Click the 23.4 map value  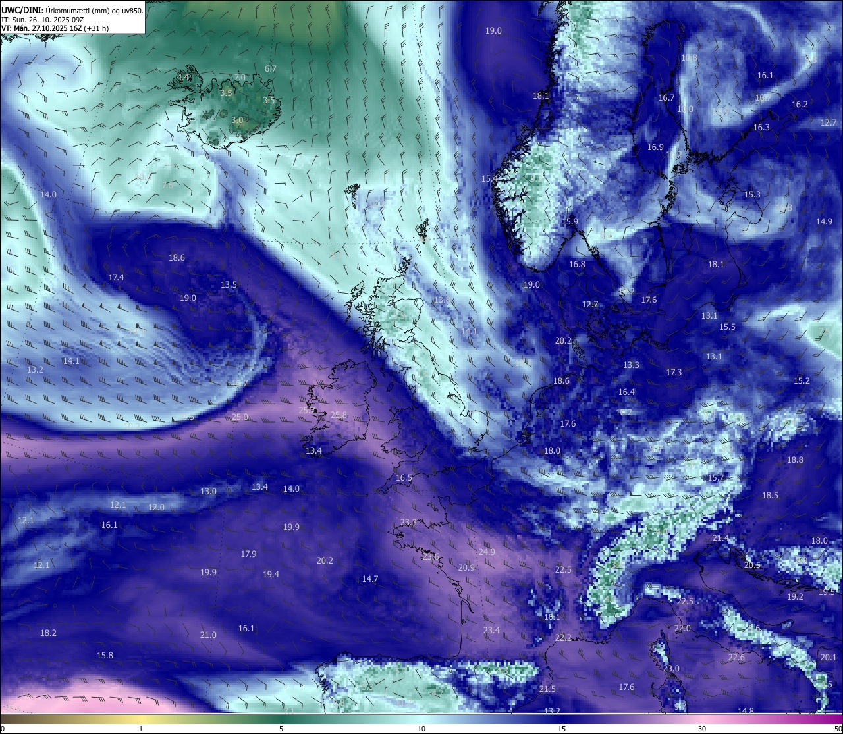(491, 630)
